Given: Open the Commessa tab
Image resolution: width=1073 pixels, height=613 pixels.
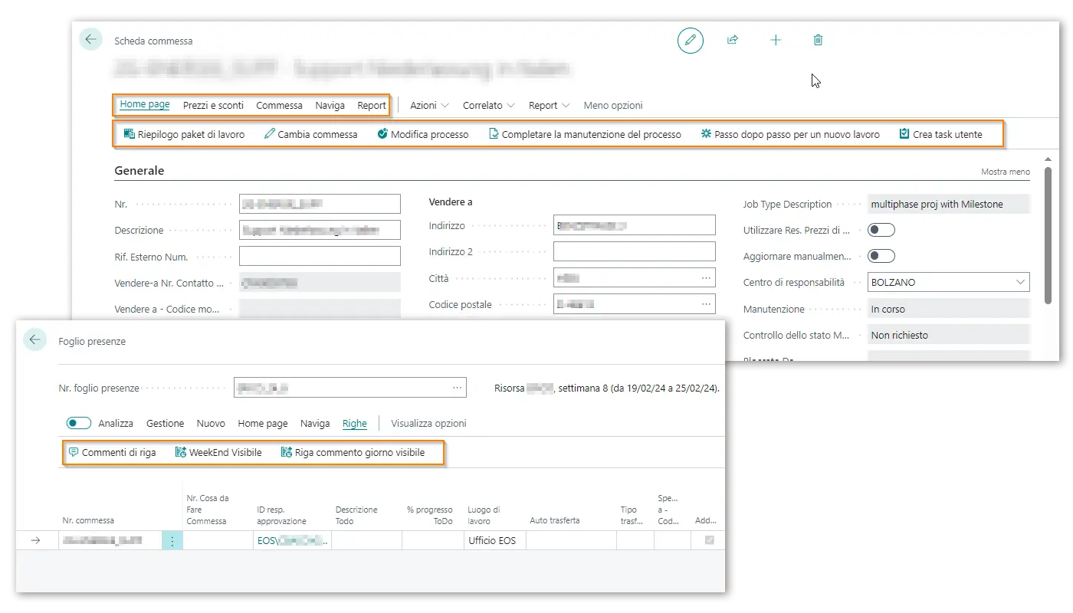Looking at the screenshot, I should 279,105.
